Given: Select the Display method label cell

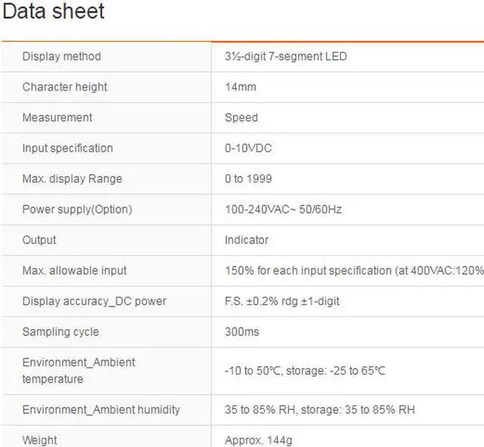Looking at the screenshot, I should [x=61, y=57].
